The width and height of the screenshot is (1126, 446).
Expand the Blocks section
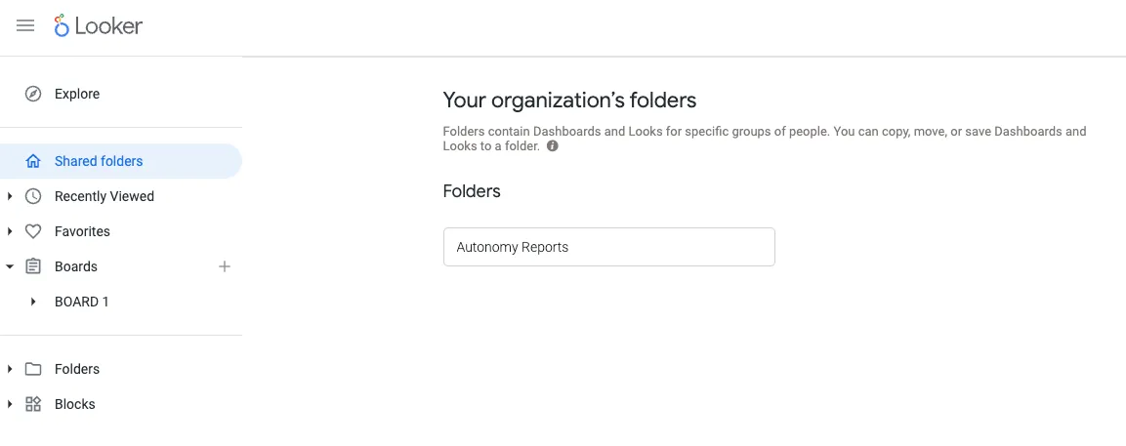(10, 404)
